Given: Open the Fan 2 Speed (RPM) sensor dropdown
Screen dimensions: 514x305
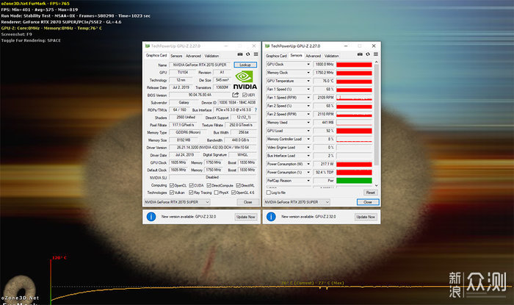Looking at the screenshot, I should tap(308, 114).
